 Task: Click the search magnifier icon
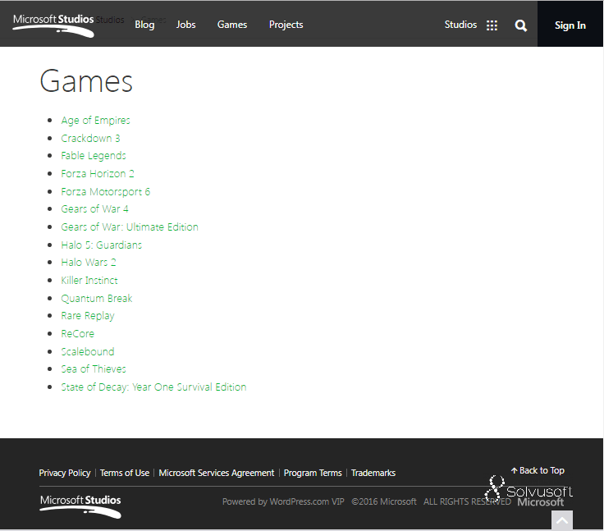[521, 25]
